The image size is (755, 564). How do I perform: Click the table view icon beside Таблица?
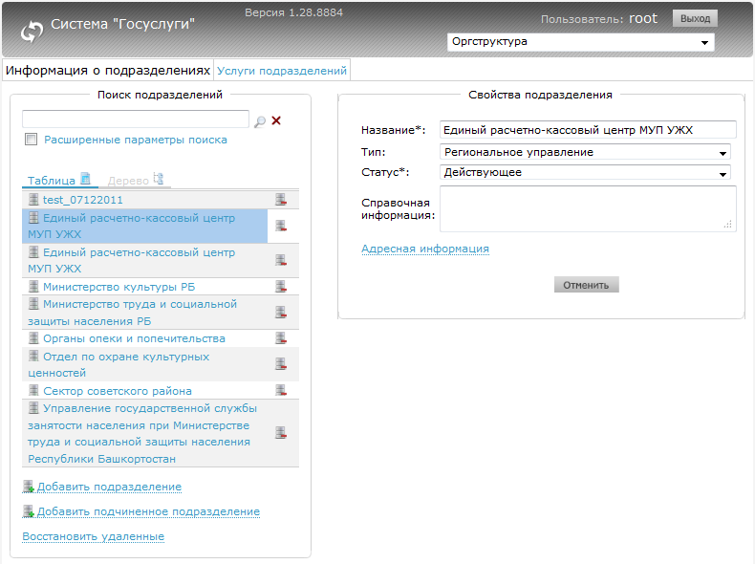[x=85, y=179]
